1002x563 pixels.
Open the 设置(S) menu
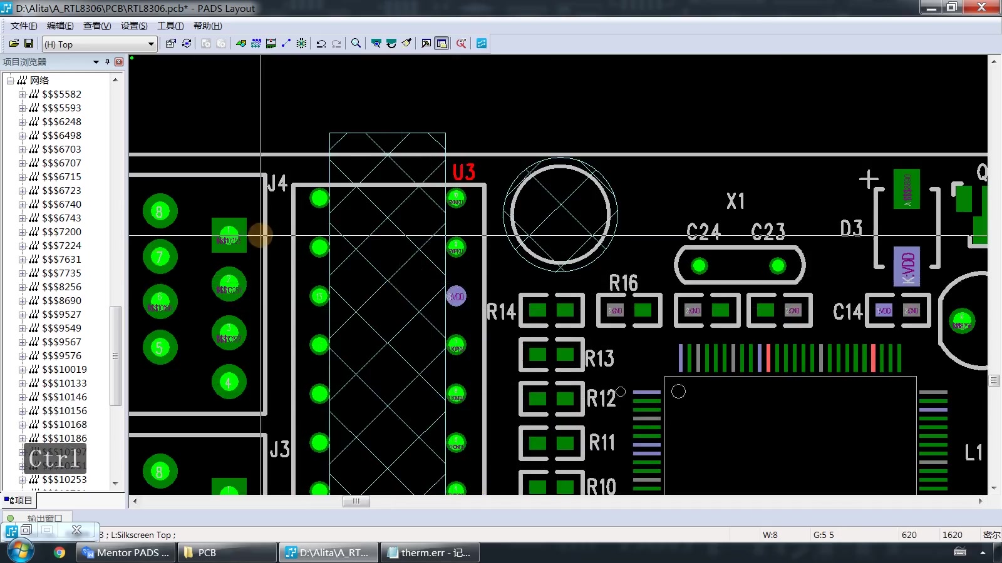[x=134, y=26]
